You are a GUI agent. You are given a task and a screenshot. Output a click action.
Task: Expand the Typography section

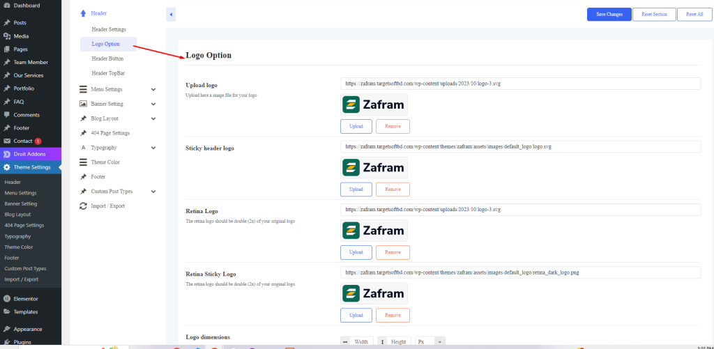pyautogui.click(x=153, y=148)
